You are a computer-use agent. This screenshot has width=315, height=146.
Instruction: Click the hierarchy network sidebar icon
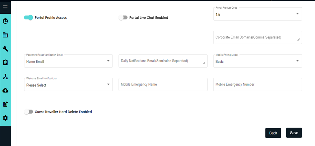[x=5, y=77]
